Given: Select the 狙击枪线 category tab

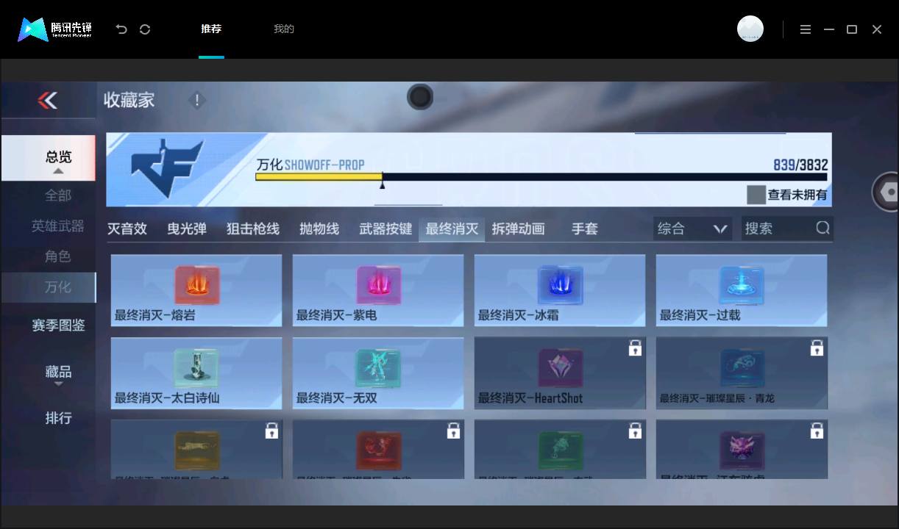Looking at the screenshot, I should (x=253, y=228).
